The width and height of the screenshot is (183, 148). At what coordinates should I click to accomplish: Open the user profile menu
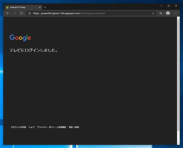[168, 13]
